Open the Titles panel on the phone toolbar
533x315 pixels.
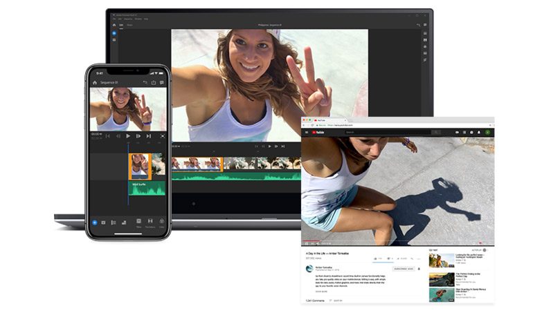click(x=138, y=222)
